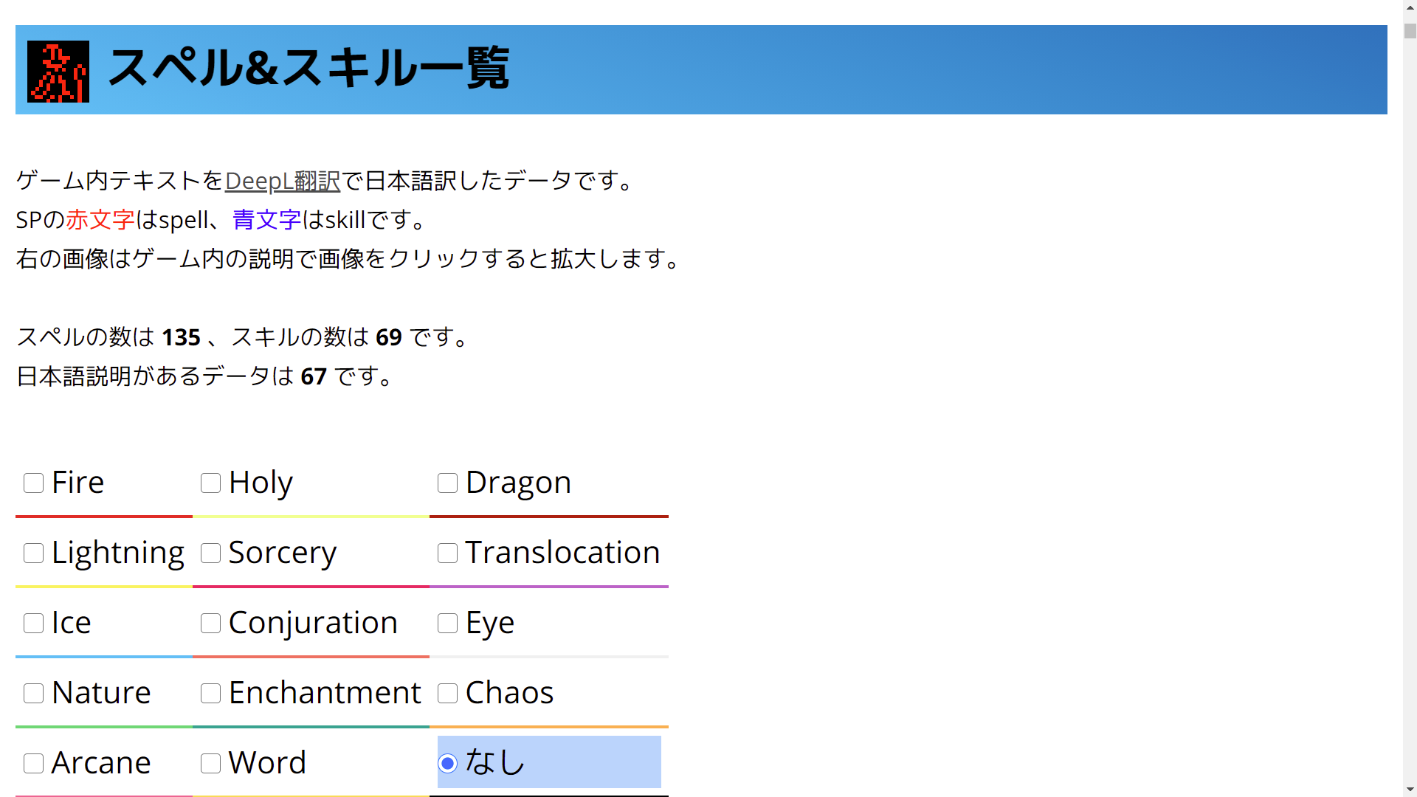Toggle the Eye checkbox
The image size is (1417, 797).
448,624
